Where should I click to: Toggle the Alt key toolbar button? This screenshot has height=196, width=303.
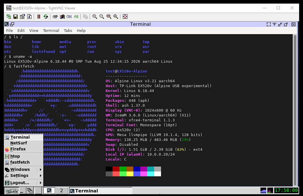click(x=76, y=17)
